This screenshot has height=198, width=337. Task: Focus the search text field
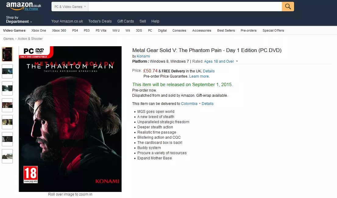coord(185,7)
